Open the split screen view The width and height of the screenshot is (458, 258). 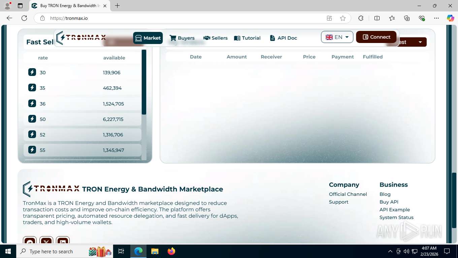(x=377, y=18)
